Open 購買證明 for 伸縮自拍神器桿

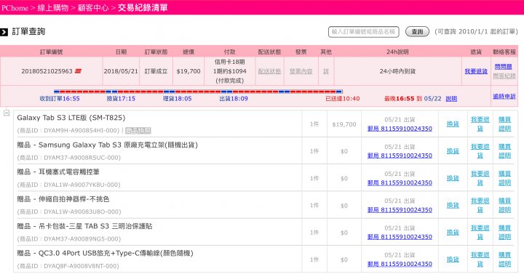(x=504, y=205)
